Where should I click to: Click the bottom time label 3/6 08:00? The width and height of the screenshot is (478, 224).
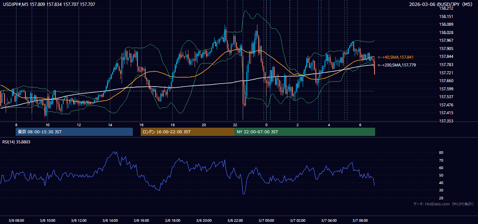pos(16,221)
